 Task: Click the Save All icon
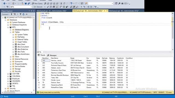coord(29,4)
